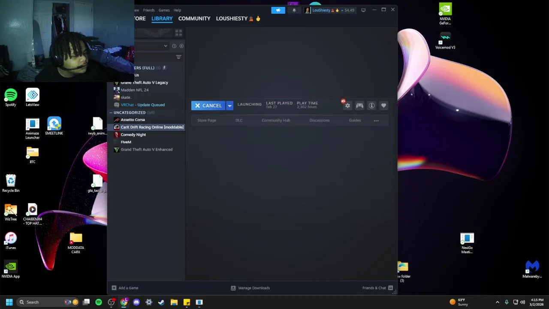Select FiveM in library list
The width and height of the screenshot is (549, 309).
tap(126, 142)
